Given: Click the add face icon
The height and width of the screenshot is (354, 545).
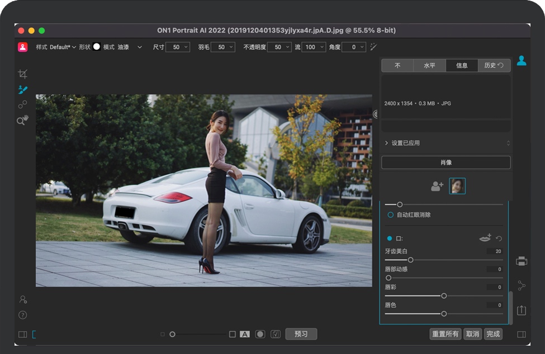Looking at the screenshot, I should [x=437, y=186].
